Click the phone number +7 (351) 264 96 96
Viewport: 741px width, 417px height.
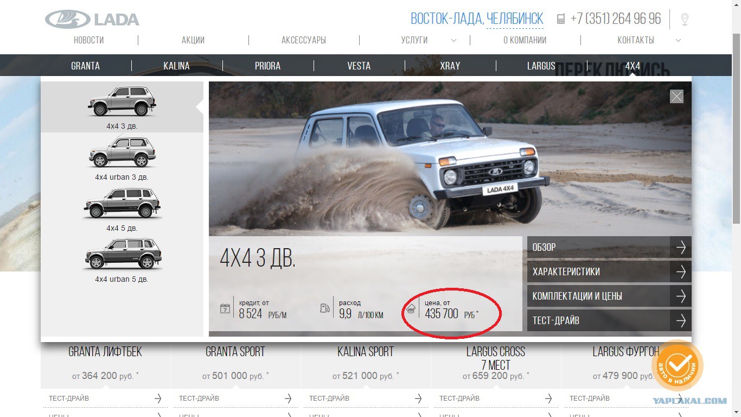(x=616, y=19)
